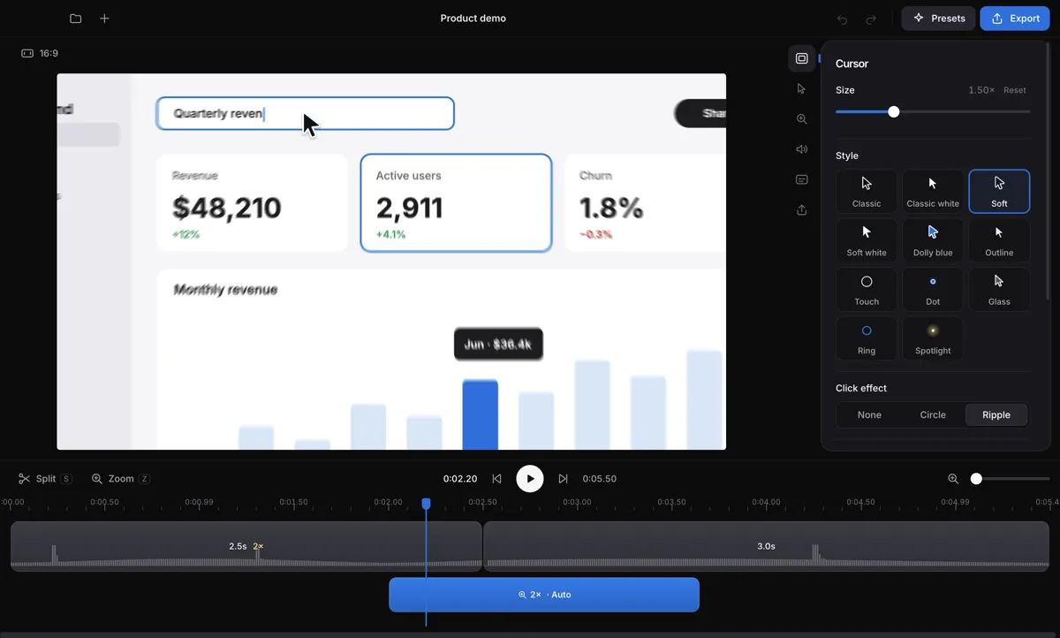This screenshot has width=1060, height=638.
Task: Open the project folder icon
Action: click(x=76, y=19)
